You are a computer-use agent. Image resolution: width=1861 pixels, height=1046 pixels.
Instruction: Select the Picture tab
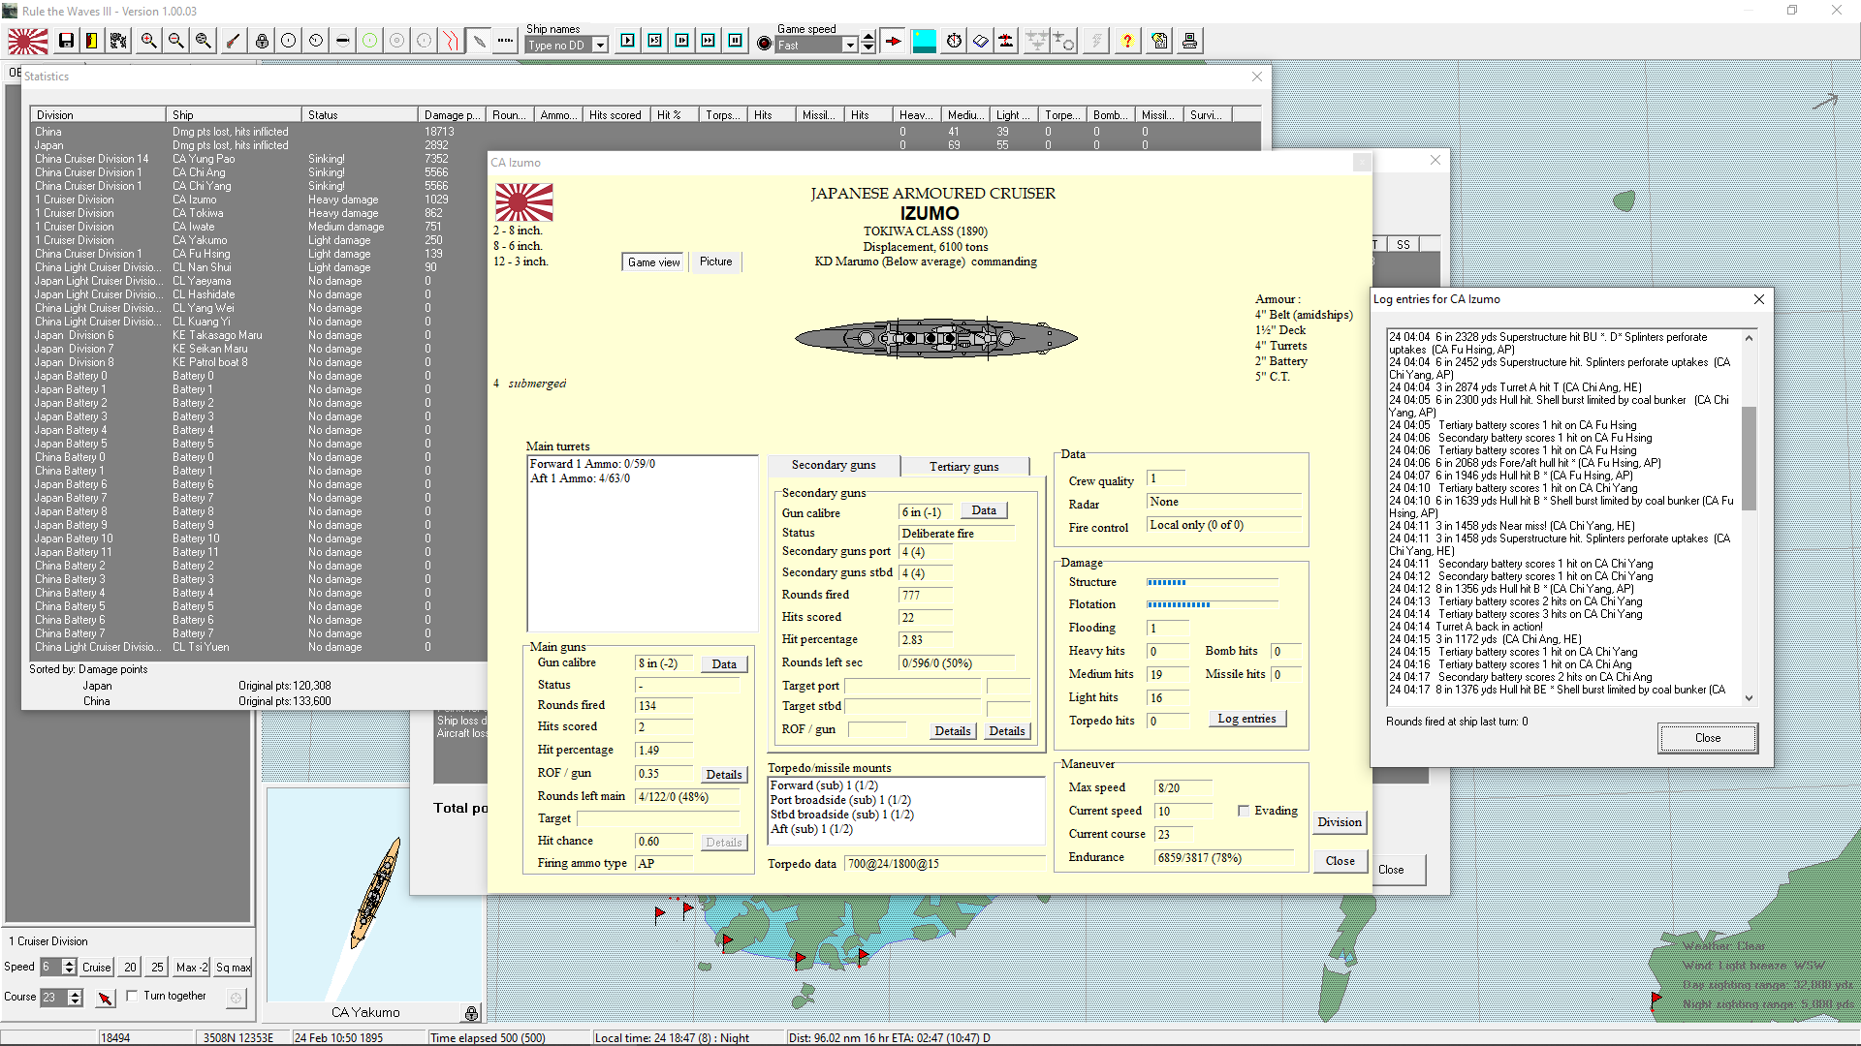click(716, 261)
